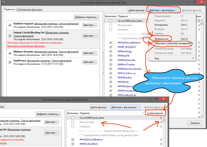Enable ##.post_share filter checkbox in the back window
The image size is (207, 147).
pyautogui.click(x=111, y=25)
